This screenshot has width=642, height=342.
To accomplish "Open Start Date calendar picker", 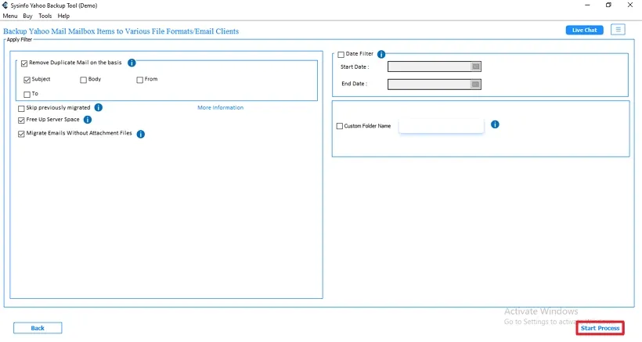I will coord(476,67).
